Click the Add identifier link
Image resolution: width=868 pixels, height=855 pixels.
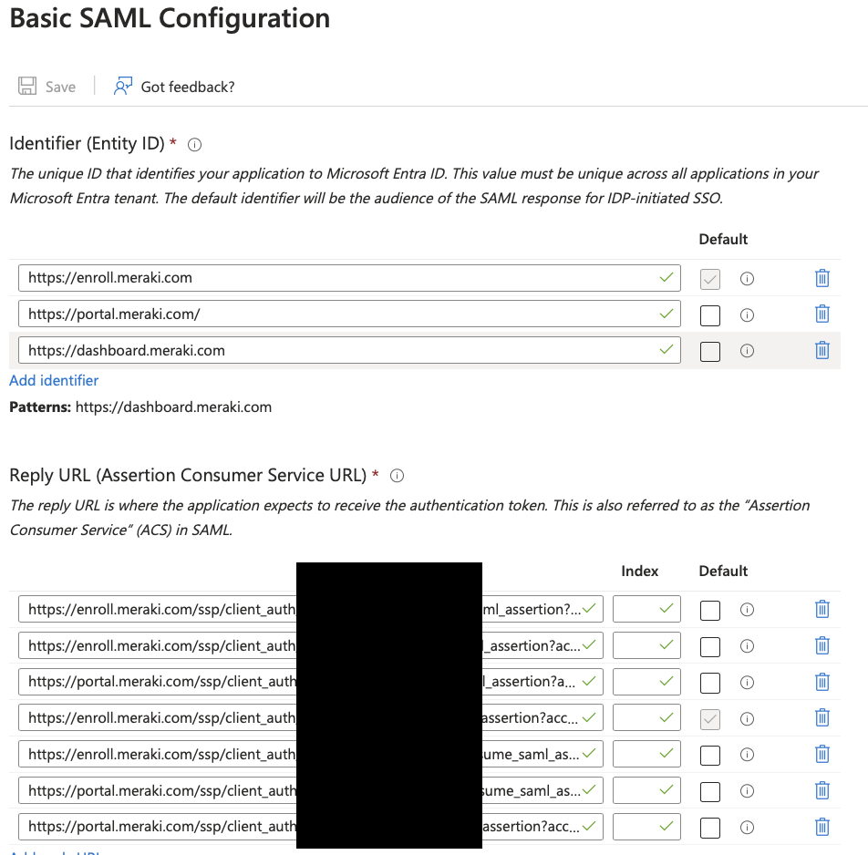pyautogui.click(x=54, y=380)
